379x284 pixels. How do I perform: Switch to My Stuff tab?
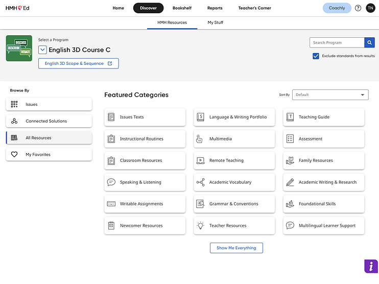pyautogui.click(x=216, y=22)
